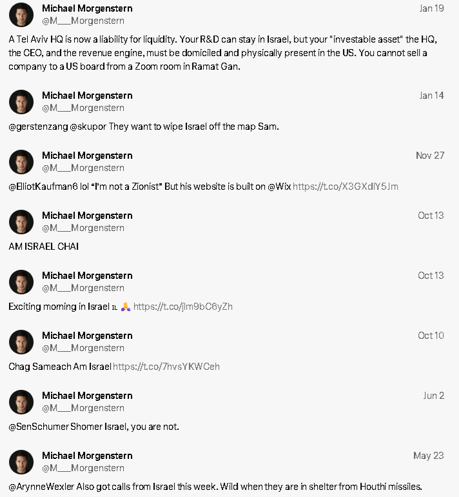Click the Nov 27 date stamp
This screenshot has width=459, height=497.
[430, 156]
